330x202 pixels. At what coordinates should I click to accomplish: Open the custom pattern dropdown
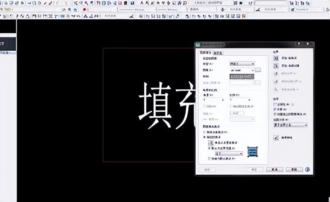(x=242, y=83)
